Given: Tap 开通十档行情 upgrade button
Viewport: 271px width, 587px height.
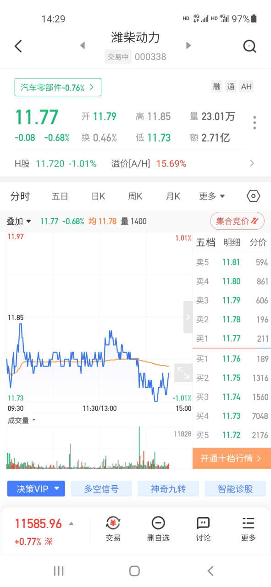Looking at the screenshot, I should pos(232,458).
